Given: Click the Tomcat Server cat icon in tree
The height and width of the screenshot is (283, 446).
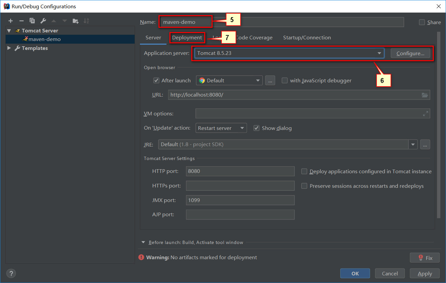Looking at the screenshot, I should click(x=18, y=31).
